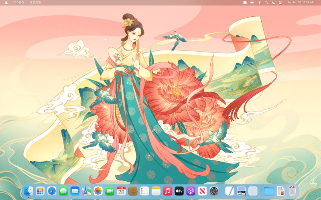The height and width of the screenshot is (200, 321).
Task: Open the Wi-Fi menu
Action: click(260, 2)
